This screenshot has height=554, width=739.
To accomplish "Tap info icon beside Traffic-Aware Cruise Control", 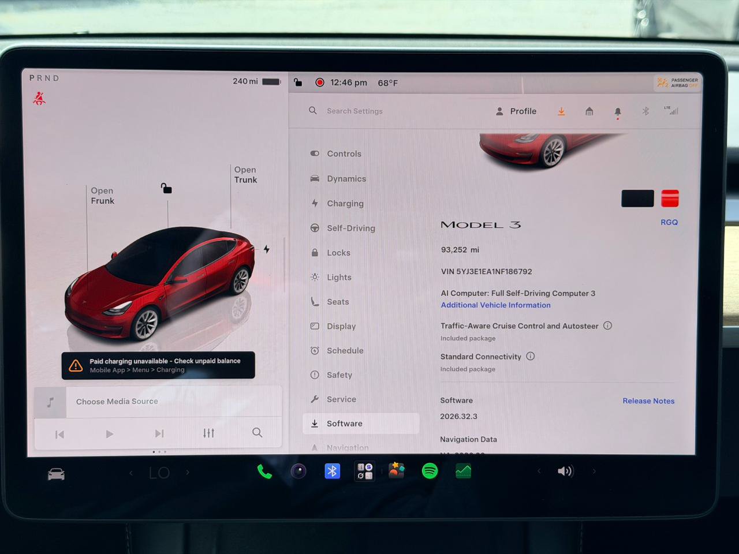I will click(x=607, y=325).
